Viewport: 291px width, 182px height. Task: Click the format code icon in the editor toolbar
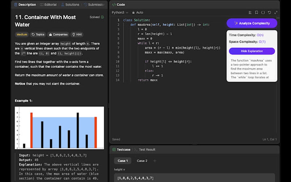click(x=250, y=12)
